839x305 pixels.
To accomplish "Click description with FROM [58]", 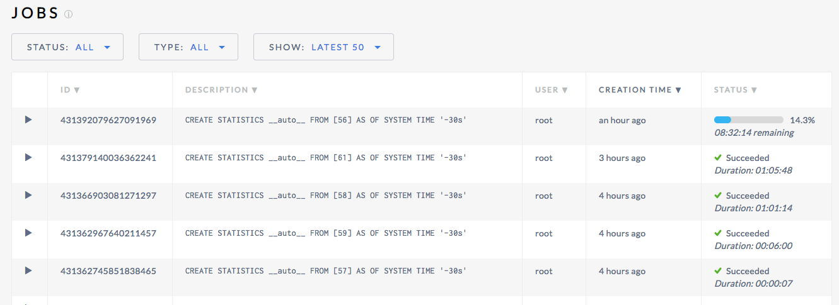I will (326, 196).
